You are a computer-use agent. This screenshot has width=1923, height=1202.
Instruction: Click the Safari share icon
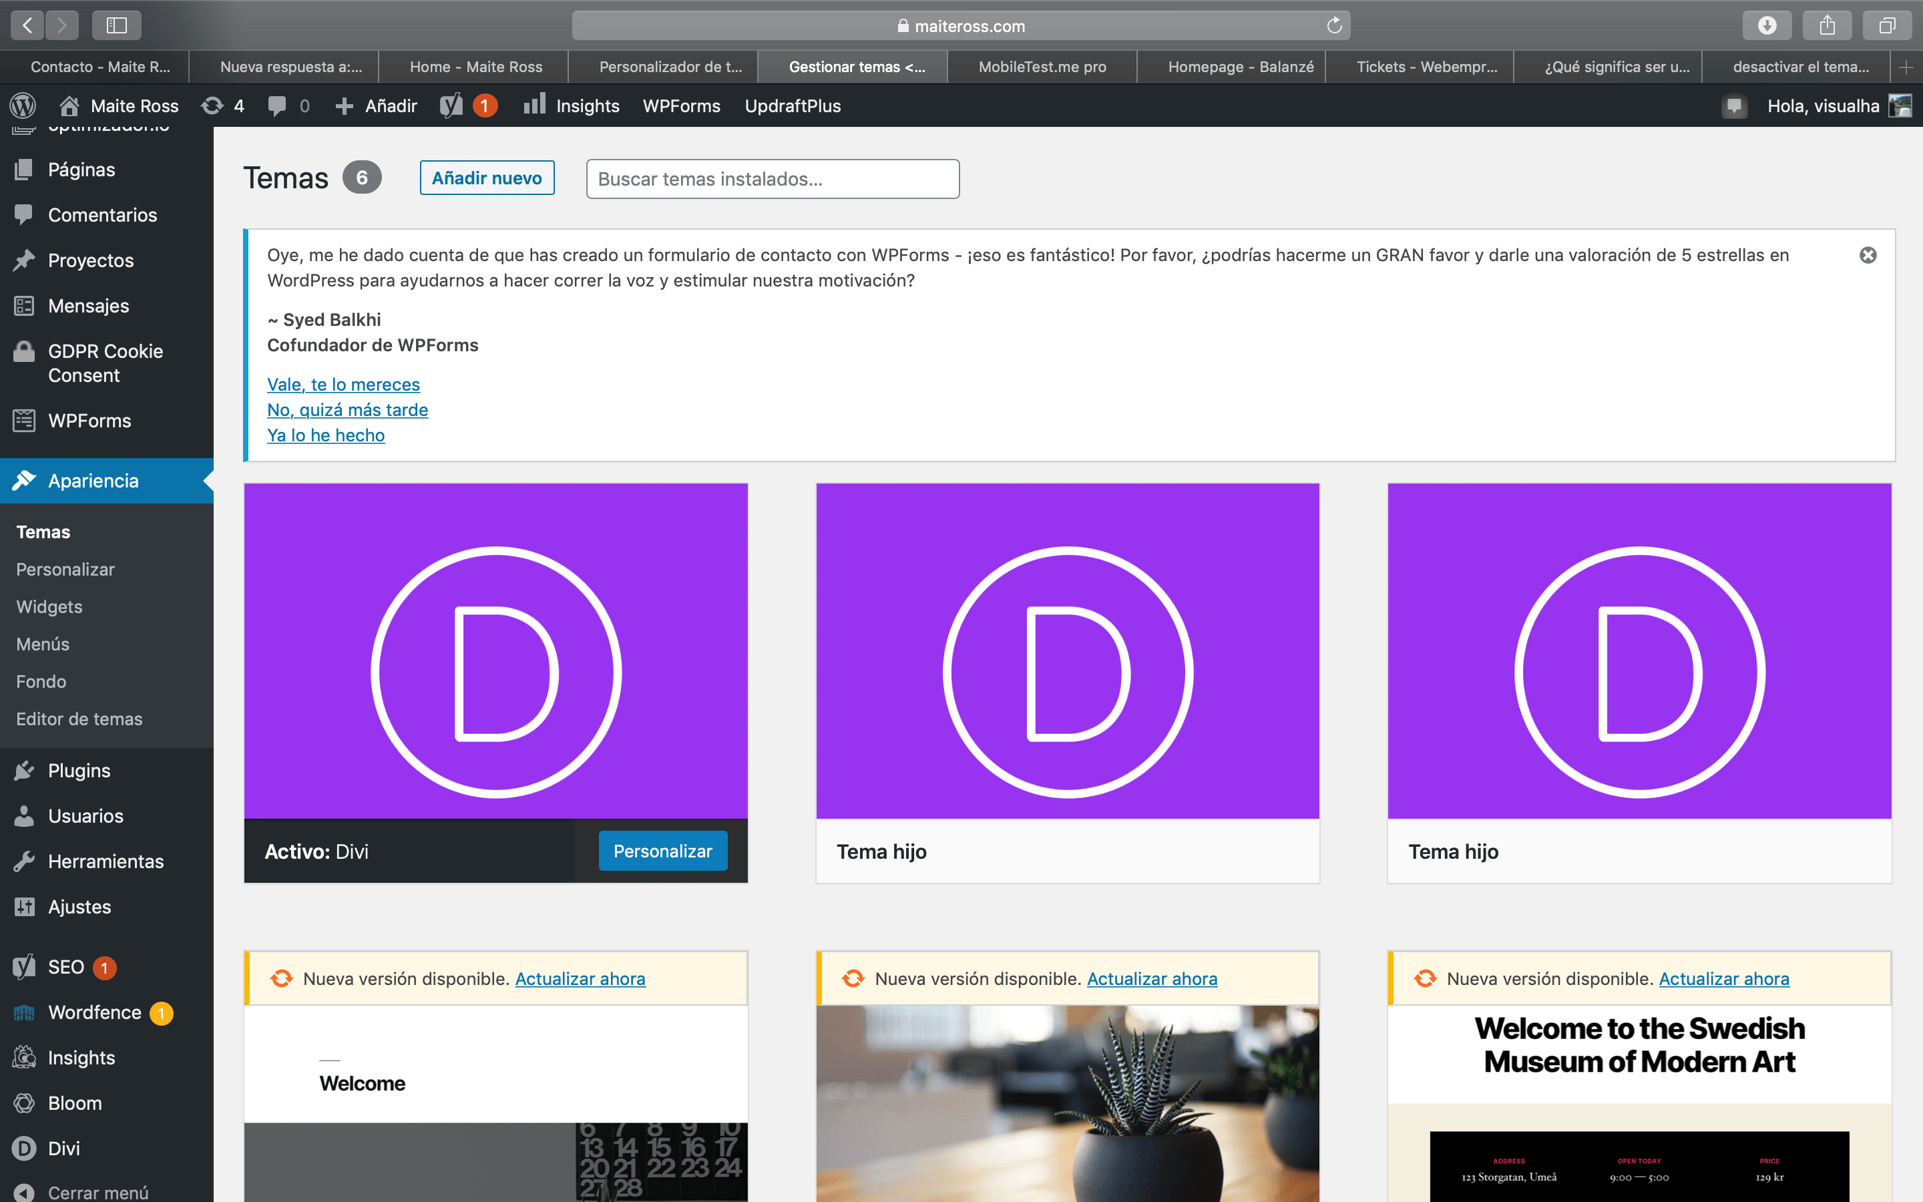pos(1827,25)
